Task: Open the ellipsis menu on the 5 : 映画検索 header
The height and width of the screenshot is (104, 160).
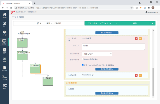Action: [145, 83]
